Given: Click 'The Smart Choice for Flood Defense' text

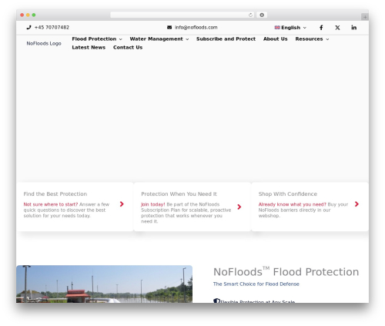Looking at the screenshot, I should [x=256, y=284].
